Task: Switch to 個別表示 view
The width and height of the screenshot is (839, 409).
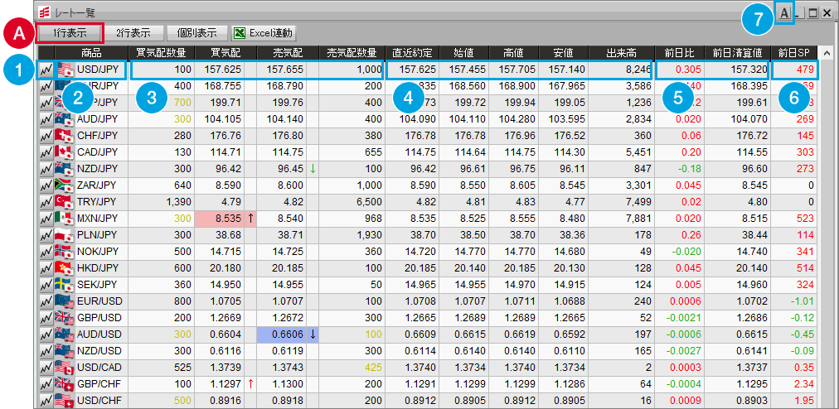Action: click(x=197, y=33)
